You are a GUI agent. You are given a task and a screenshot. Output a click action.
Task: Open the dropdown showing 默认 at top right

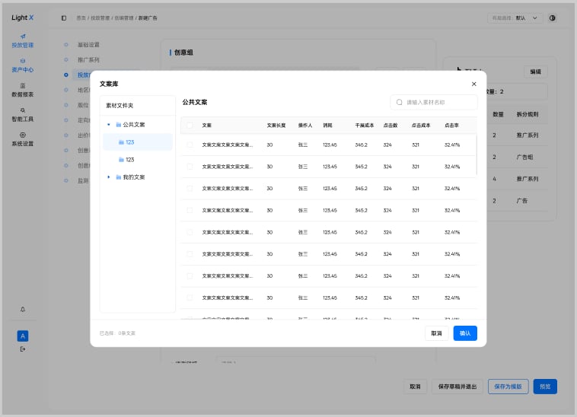click(x=515, y=18)
